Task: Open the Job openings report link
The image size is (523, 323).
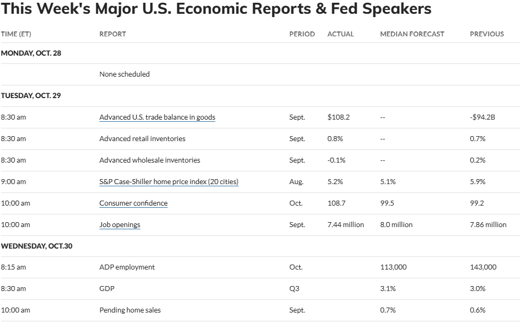Action: (120, 225)
